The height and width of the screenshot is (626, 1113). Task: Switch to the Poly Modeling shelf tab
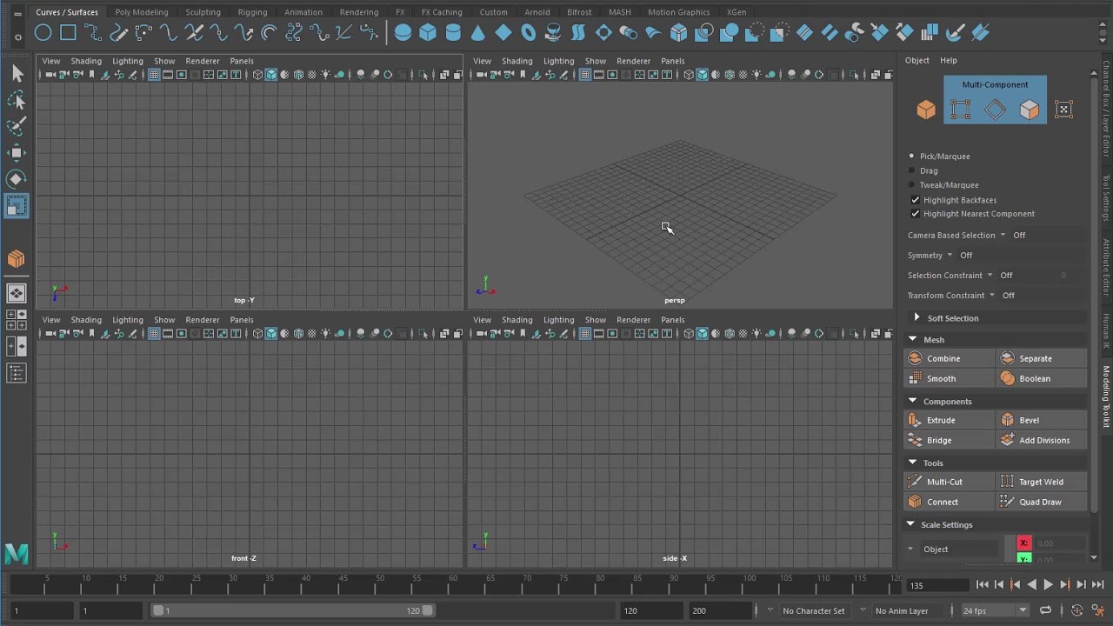click(x=141, y=11)
